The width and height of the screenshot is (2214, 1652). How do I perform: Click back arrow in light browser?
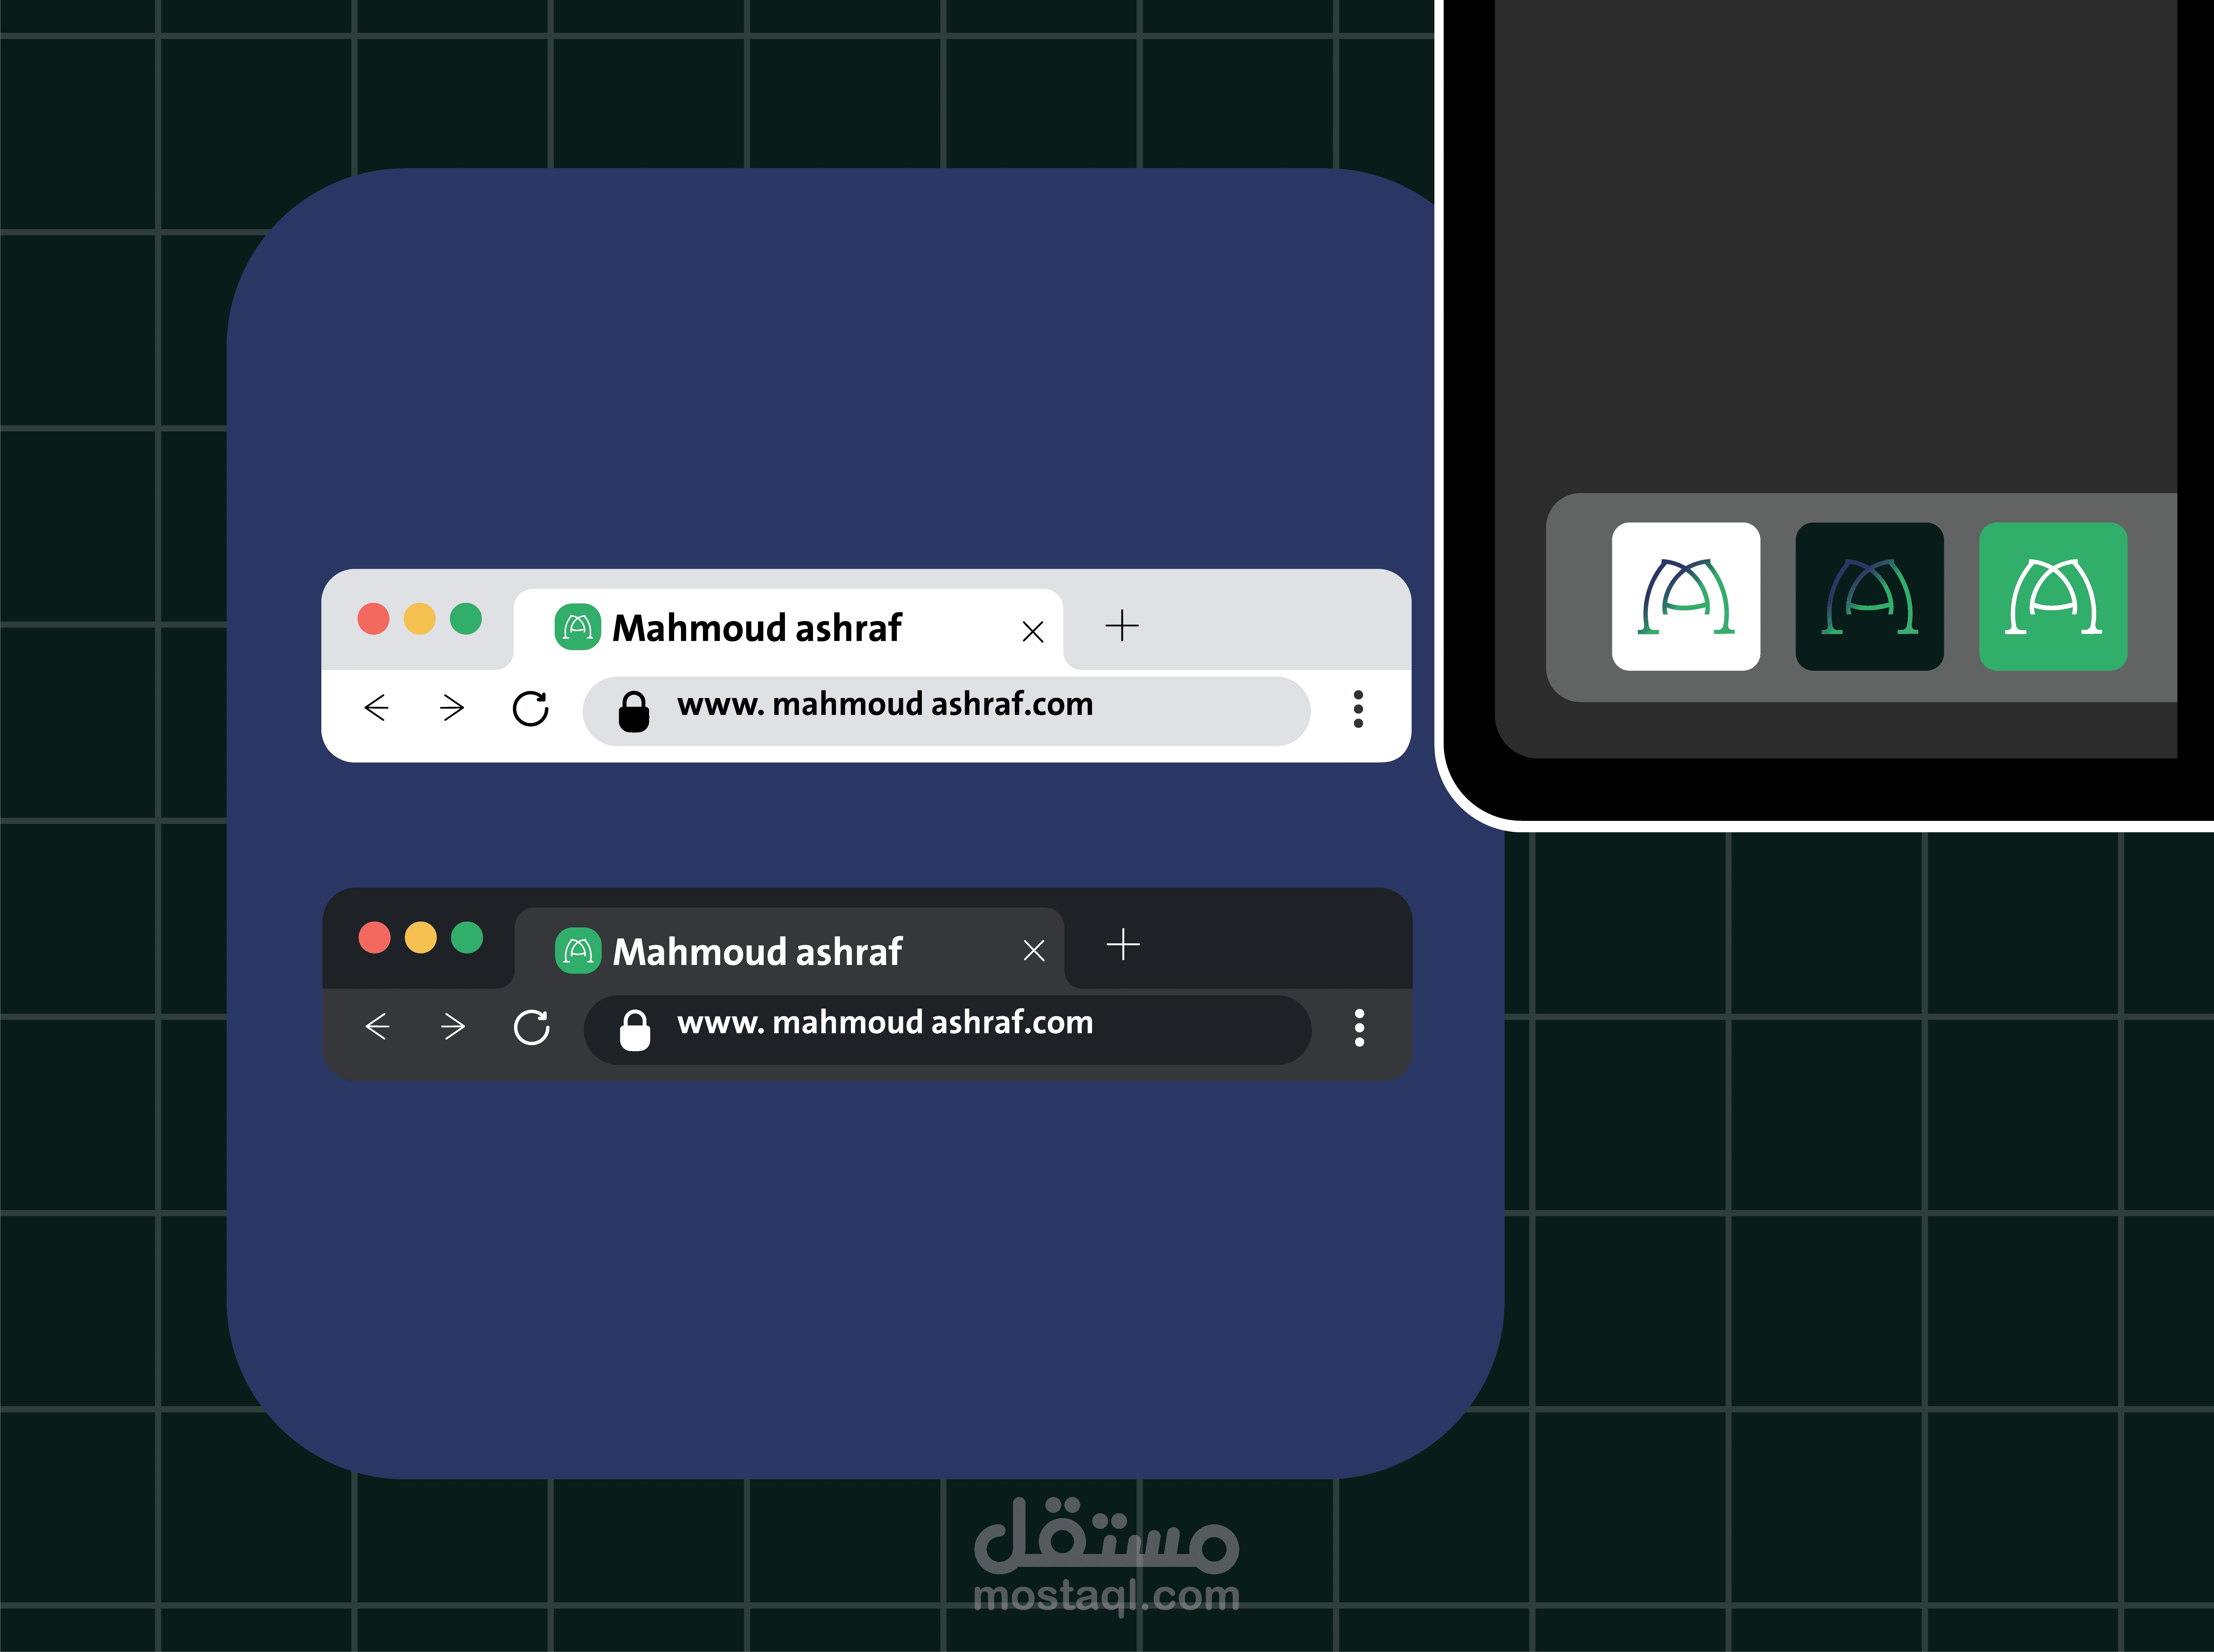click(376, 708)
